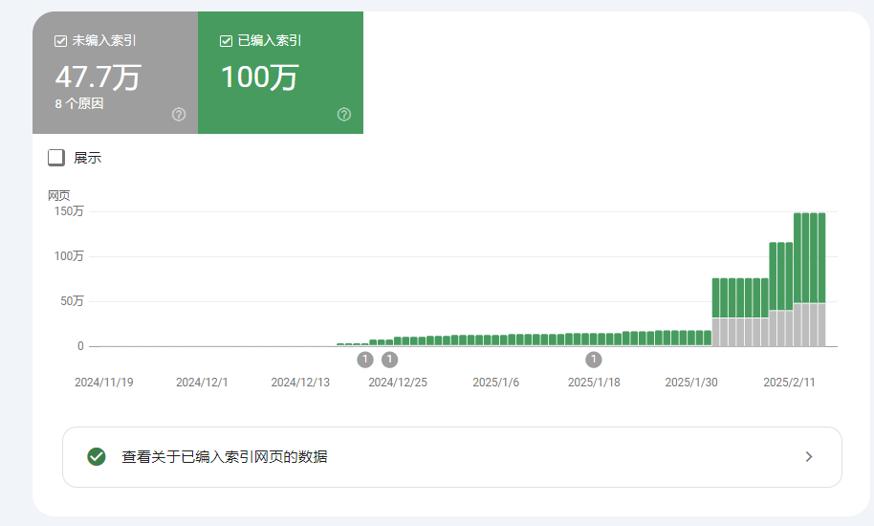Click the 8 个原因 text
The height and width of the screenshot is (526, 874).
point(79,103)
